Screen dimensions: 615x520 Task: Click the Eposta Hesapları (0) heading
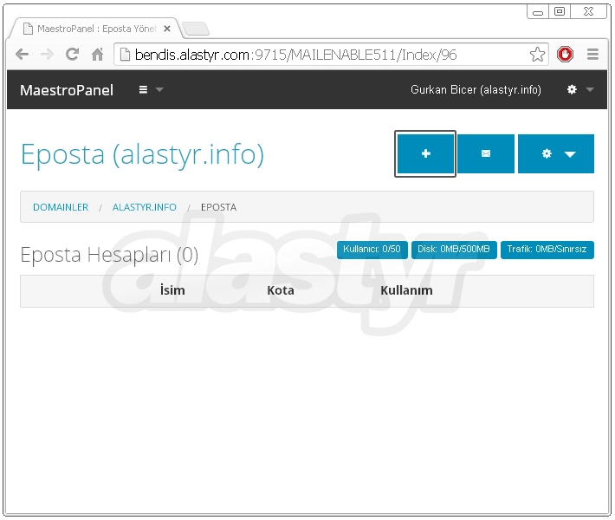109,255
